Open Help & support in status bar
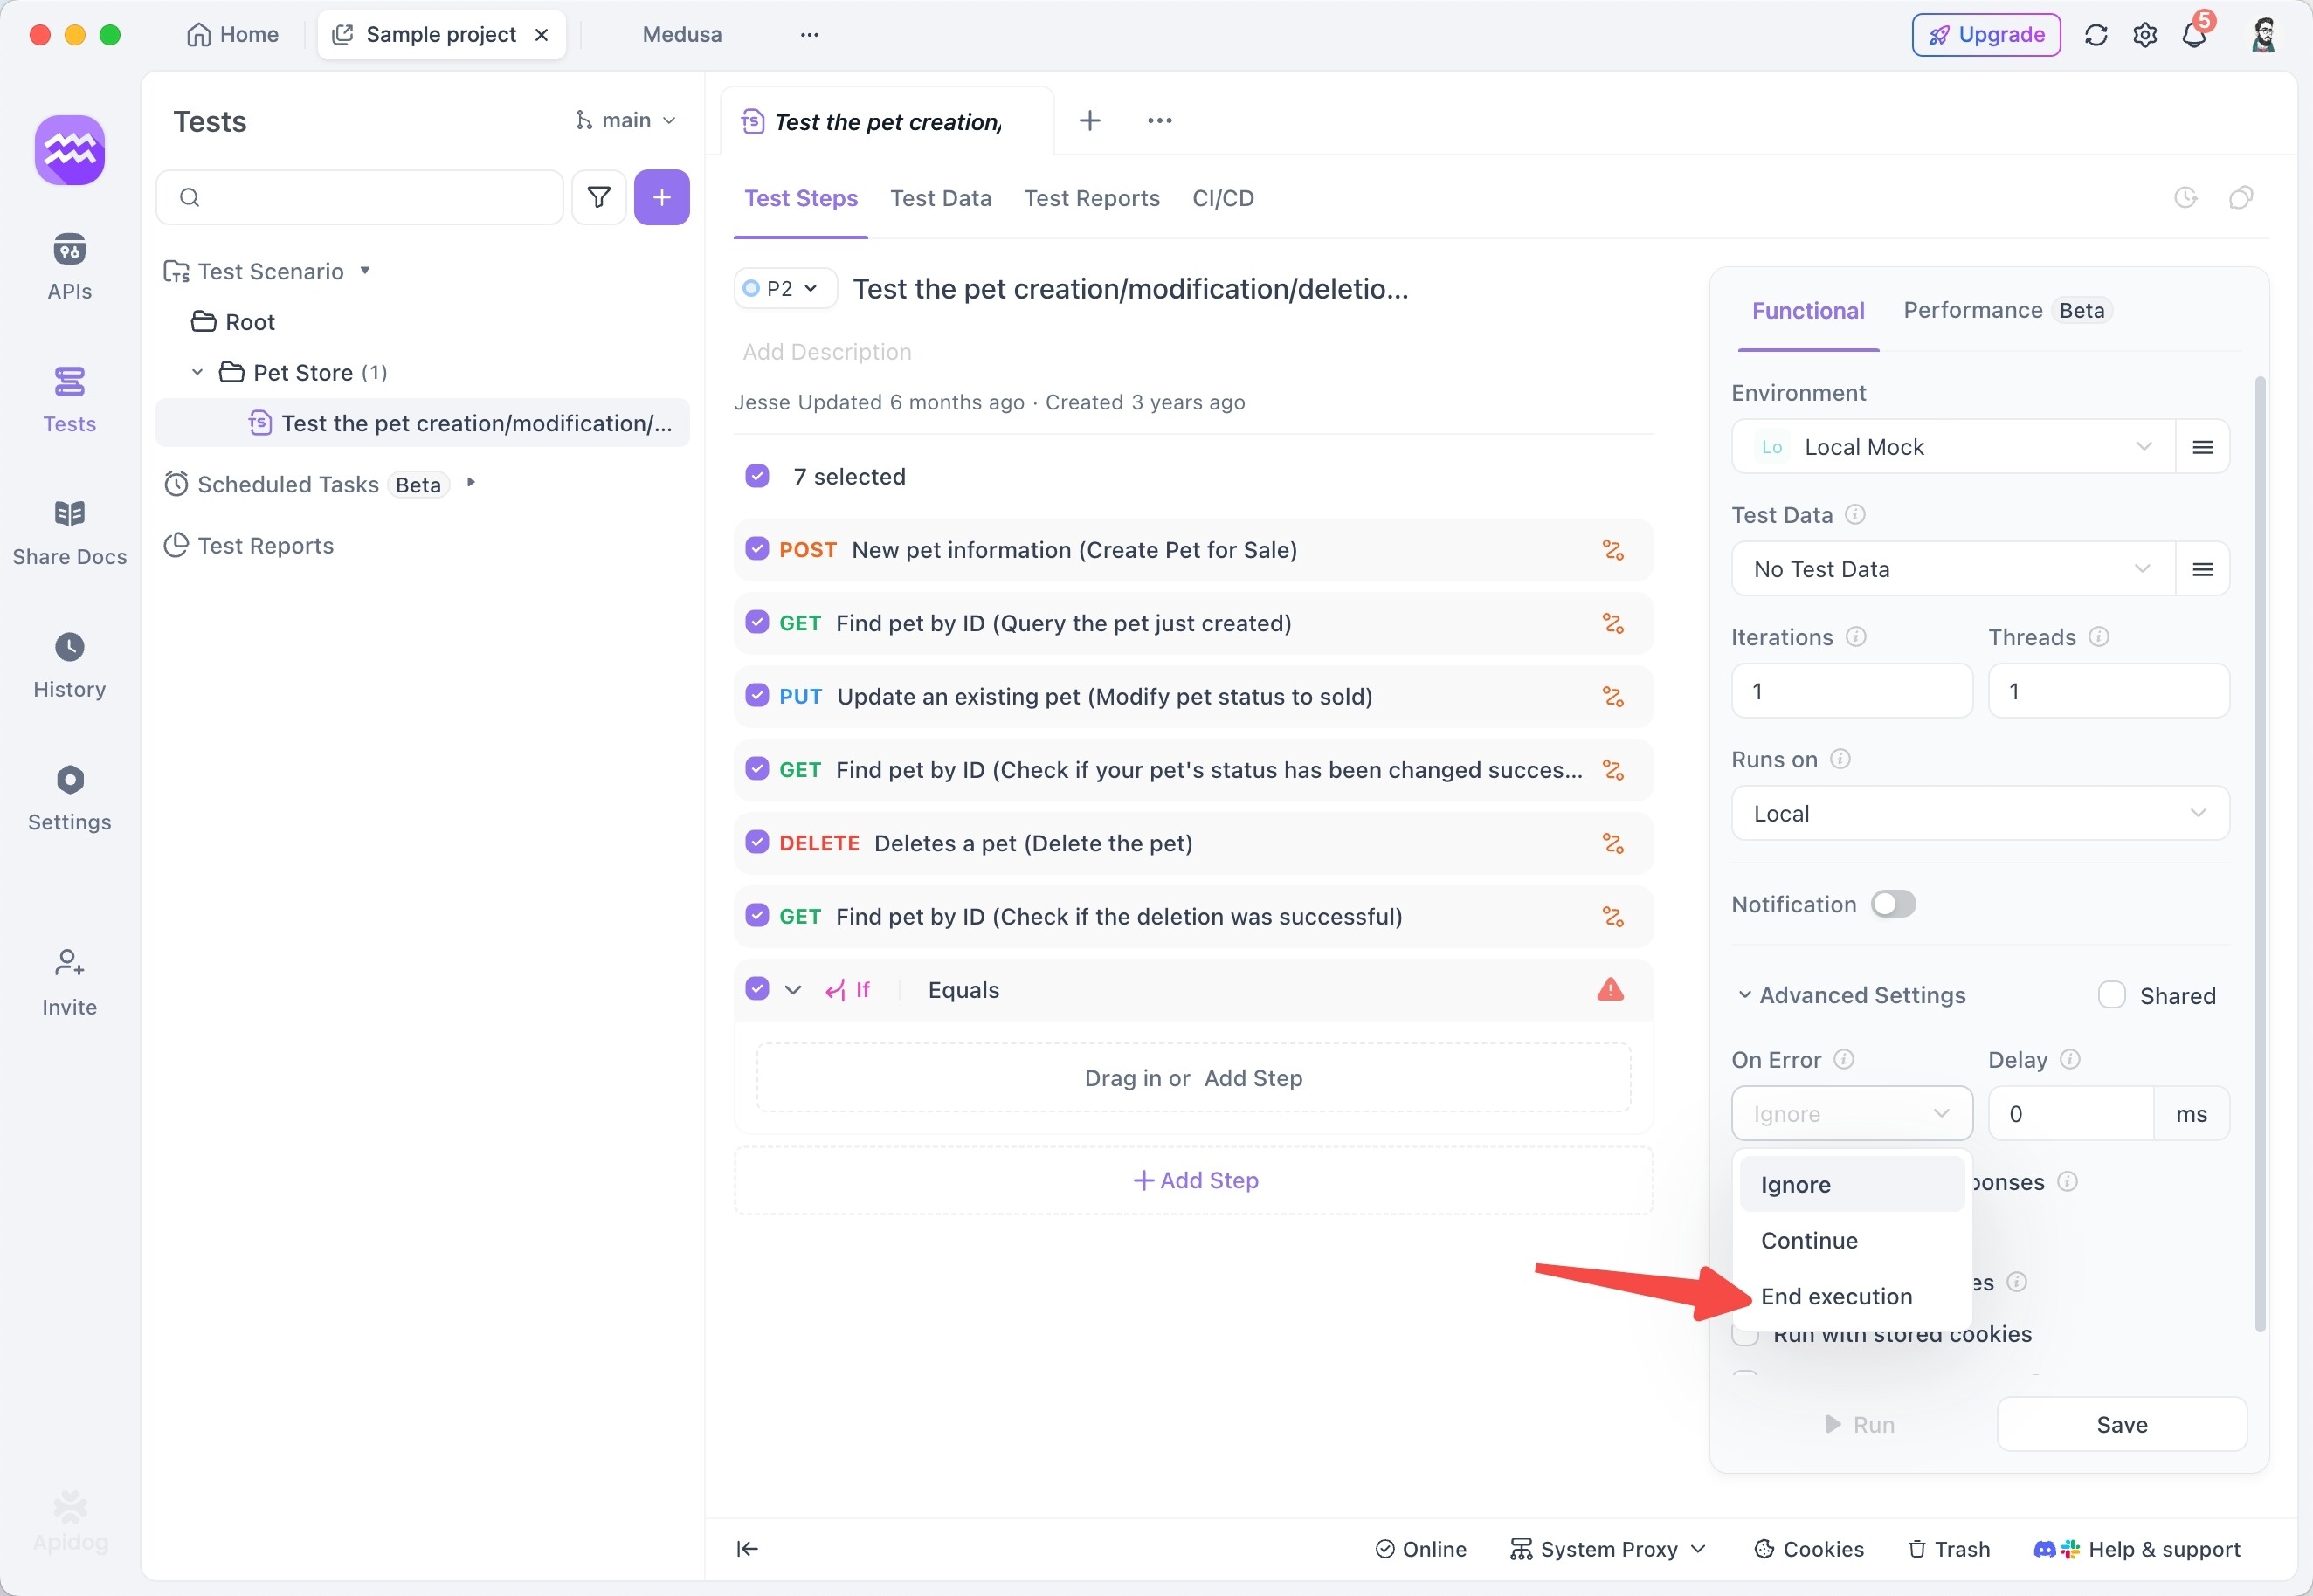The width and height of the screenshot is (2313, 1596). click(2137, 1549)
